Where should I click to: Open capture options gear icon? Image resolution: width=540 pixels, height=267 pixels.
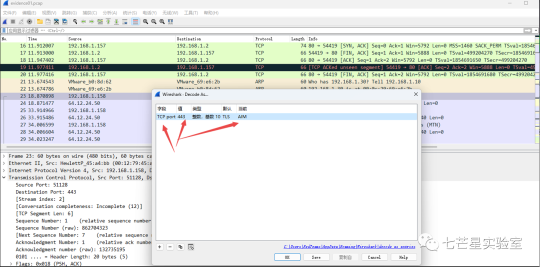point(29,21)
